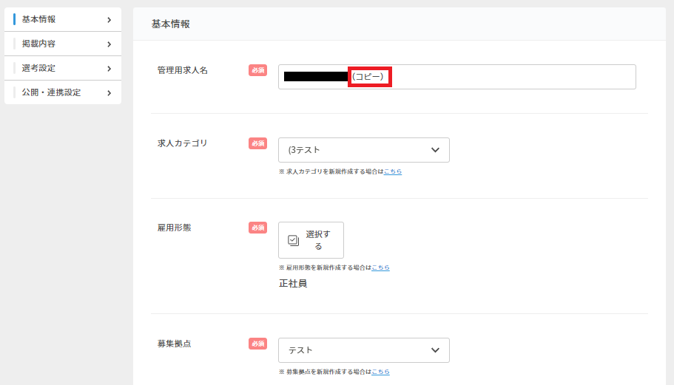This screenshot has height=385, width=674.
Task: Click the chevron arrow beside 選考設定
Action: coord(109,69)
